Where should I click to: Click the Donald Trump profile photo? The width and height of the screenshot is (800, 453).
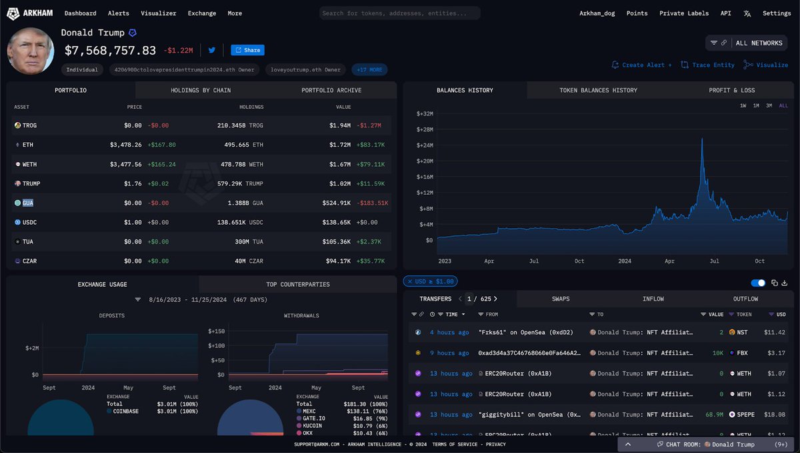pyautogui.click(x=31, y=51)
